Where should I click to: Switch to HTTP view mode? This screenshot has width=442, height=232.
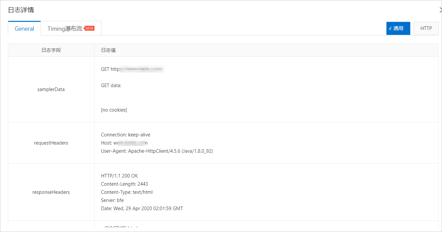click(x=426, y=28)
